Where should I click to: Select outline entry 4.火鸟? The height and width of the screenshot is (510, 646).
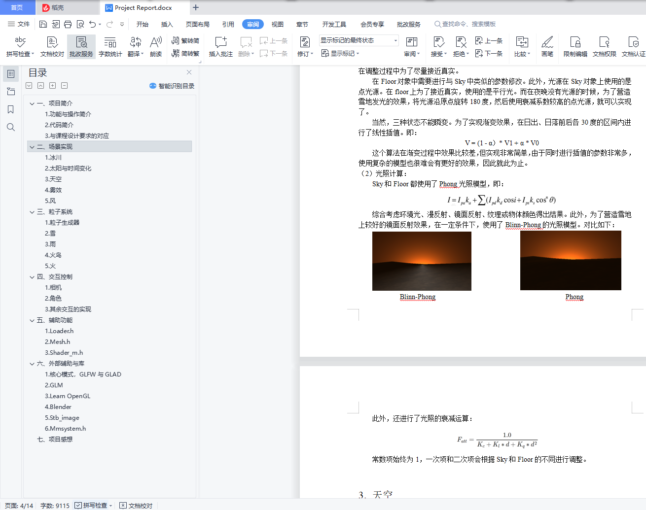(x=53, y=255)
